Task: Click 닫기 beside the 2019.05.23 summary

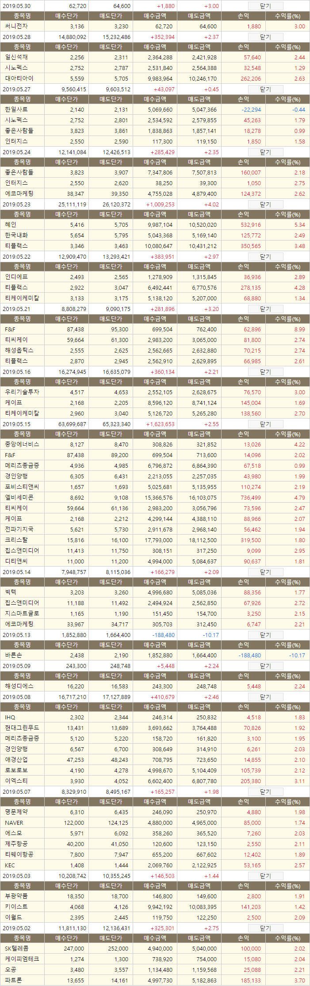Action: point(265,205)
